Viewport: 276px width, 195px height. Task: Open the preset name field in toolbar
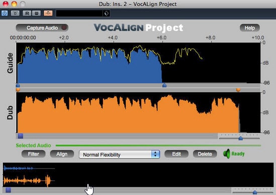click(79, 14)
